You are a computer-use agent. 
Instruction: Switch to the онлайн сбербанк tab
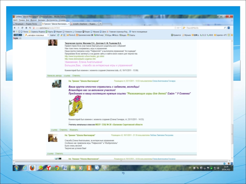coord(85,24)
